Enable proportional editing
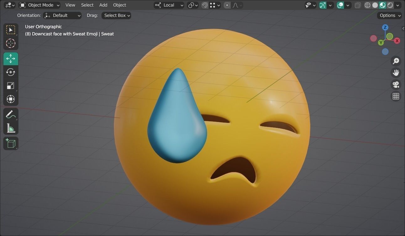 coord(227,5)
